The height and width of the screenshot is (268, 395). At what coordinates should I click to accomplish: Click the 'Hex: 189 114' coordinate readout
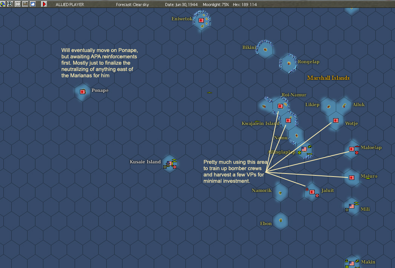[x=245, y=5]
